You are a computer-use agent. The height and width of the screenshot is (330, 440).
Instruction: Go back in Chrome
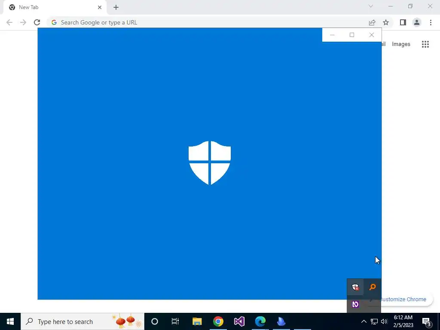(x=9, y=22)
